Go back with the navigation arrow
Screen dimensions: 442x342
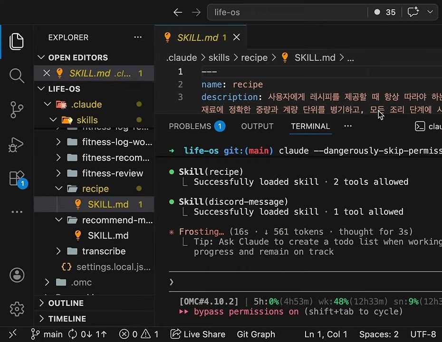(178, 12)
